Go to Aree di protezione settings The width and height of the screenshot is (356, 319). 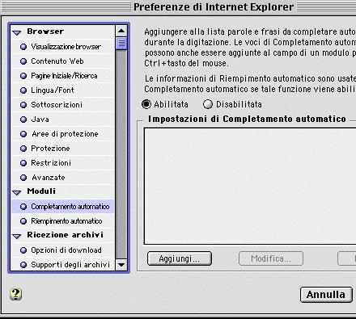coord(63,134)
